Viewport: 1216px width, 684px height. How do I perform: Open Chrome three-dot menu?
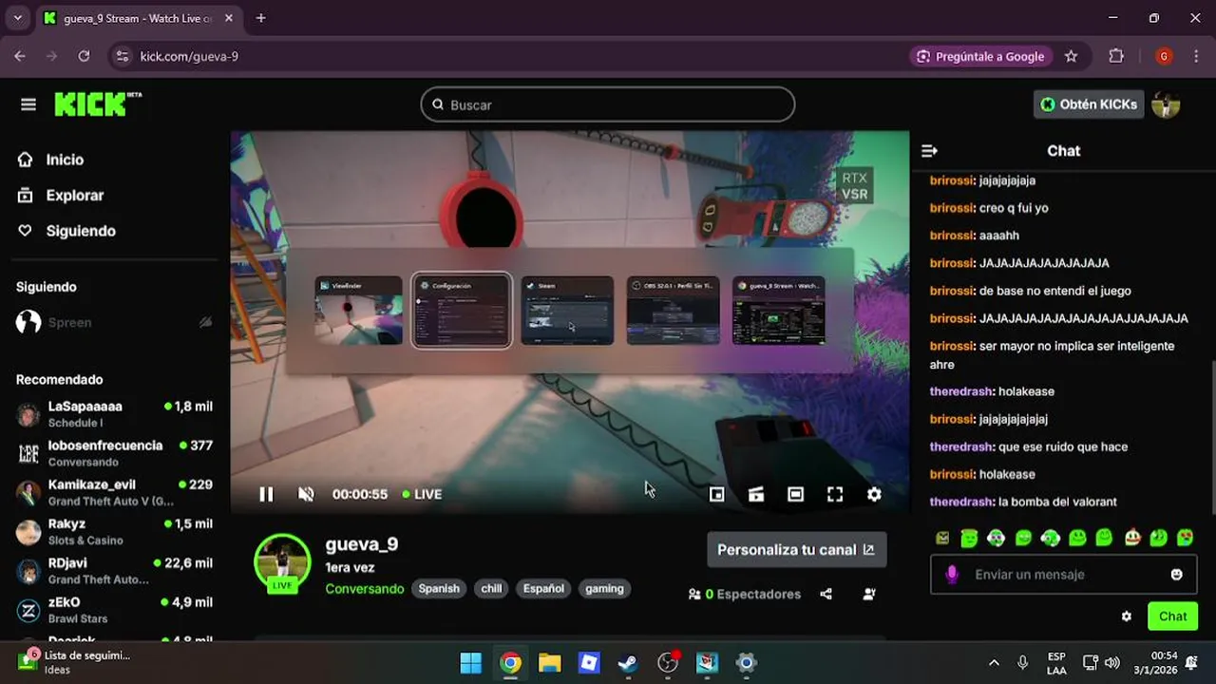tap(1195, 56)
